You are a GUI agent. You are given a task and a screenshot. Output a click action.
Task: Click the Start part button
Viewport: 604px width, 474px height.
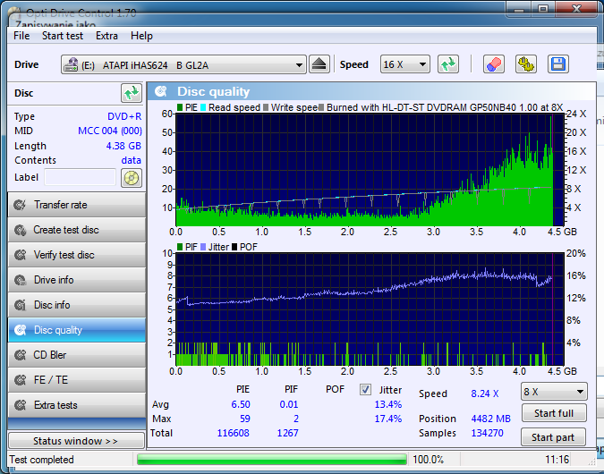553,437
